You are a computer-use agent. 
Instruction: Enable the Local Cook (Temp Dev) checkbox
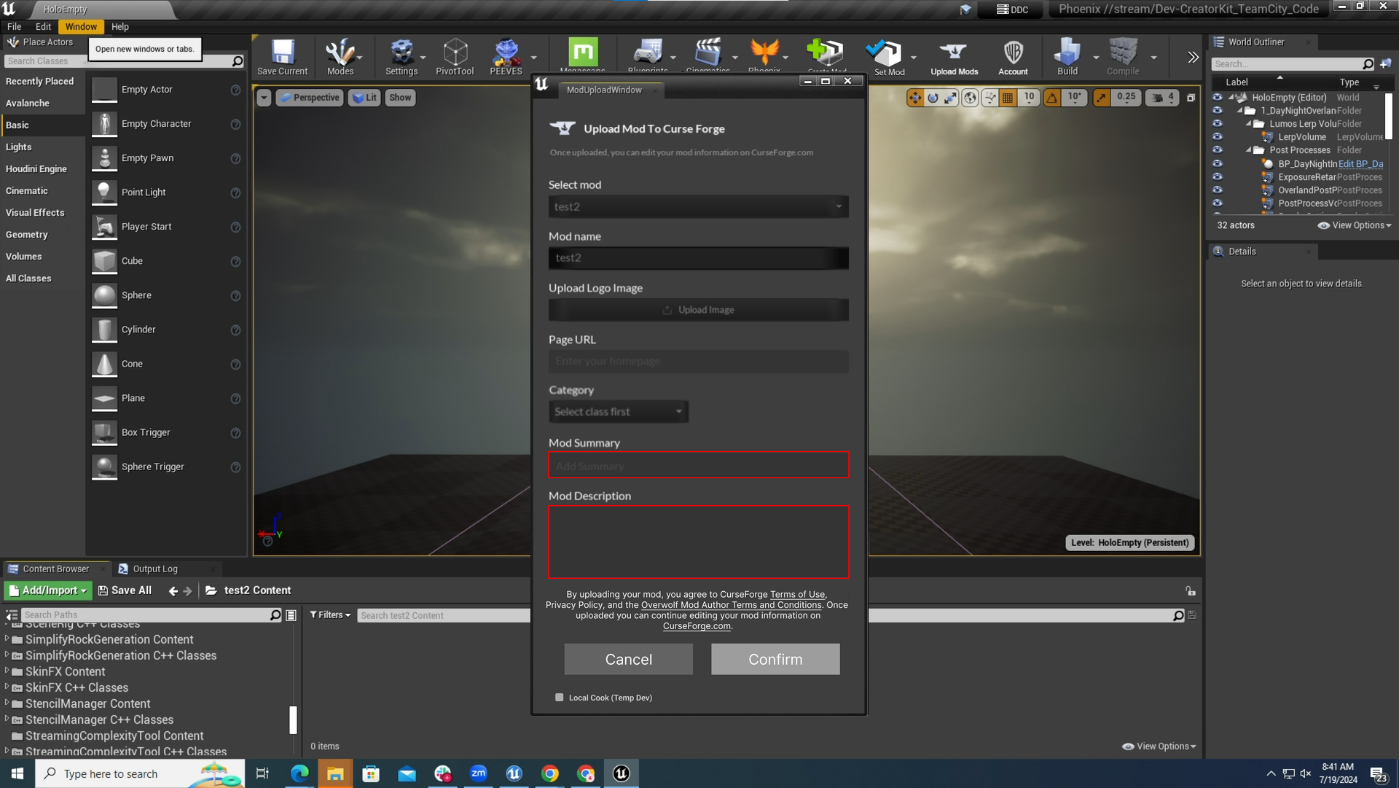(x=560, y=698)
